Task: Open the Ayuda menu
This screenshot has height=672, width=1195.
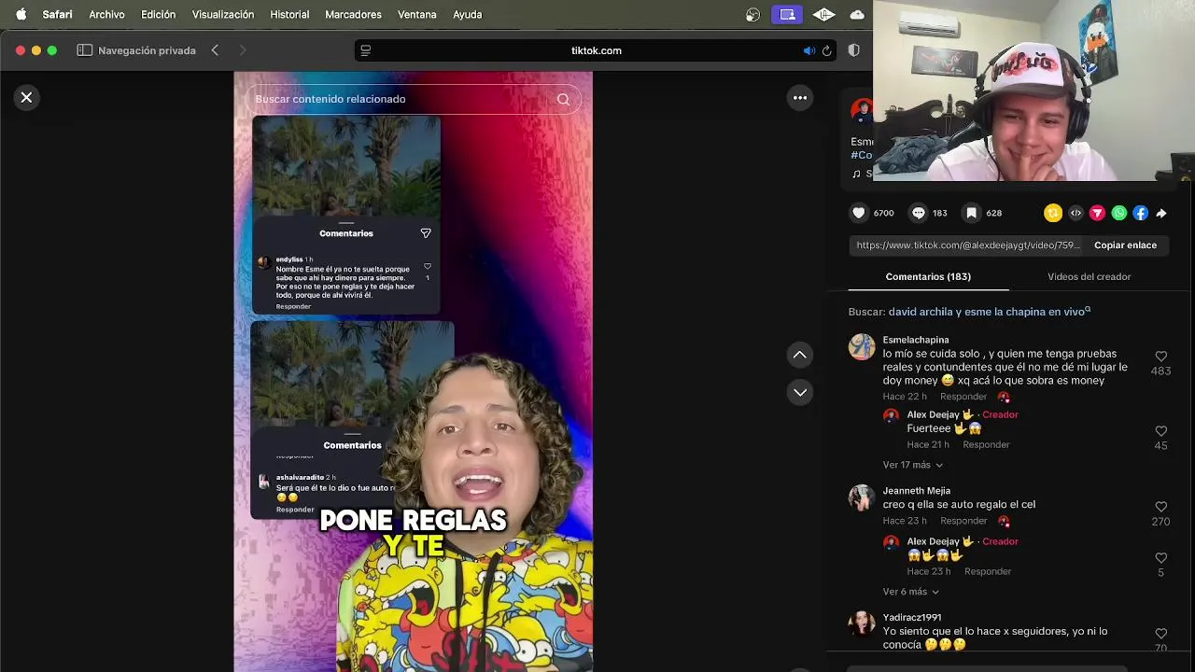Action: tap(467, 14)
